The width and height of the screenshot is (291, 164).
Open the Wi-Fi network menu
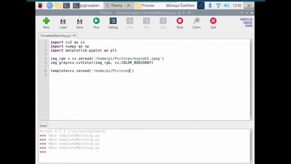(218, 5)
